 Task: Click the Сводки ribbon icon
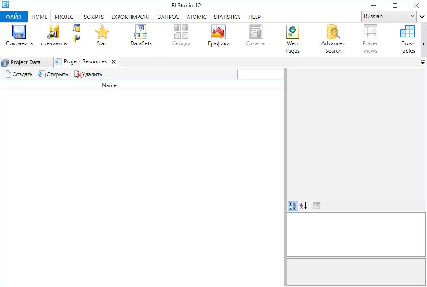[x=182, y=32]
